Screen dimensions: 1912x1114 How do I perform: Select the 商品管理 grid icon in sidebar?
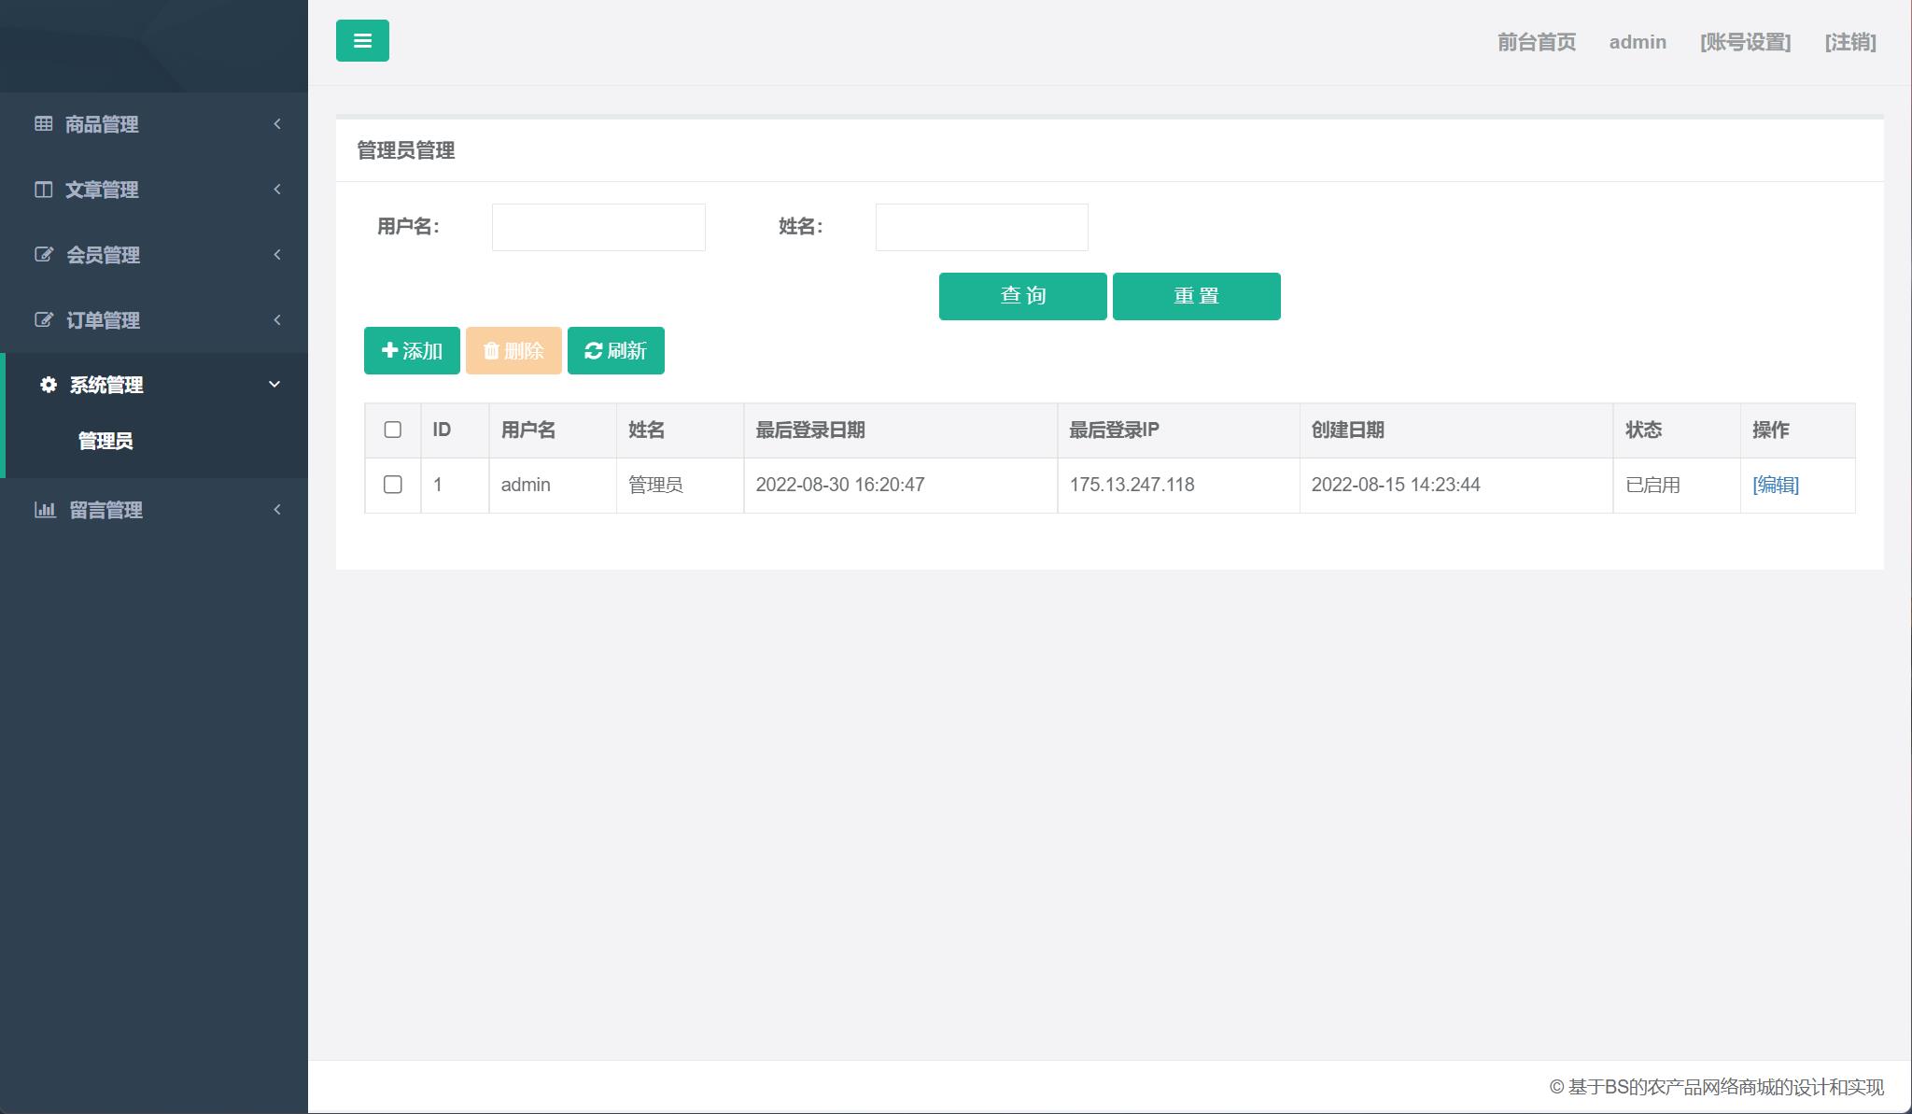[44, 124]
